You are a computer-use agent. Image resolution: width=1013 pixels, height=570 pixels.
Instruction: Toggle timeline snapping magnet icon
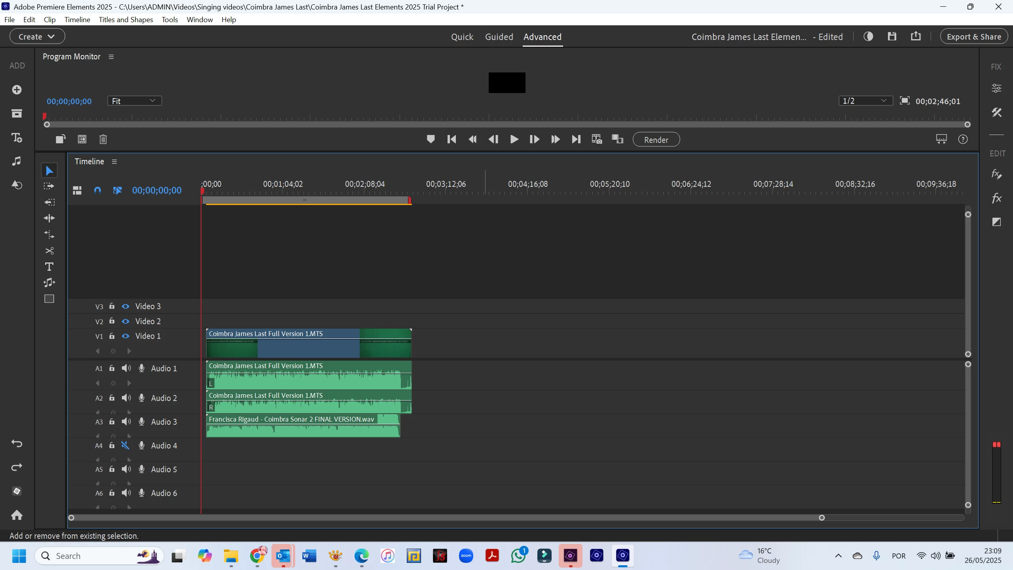click(97, 190)
